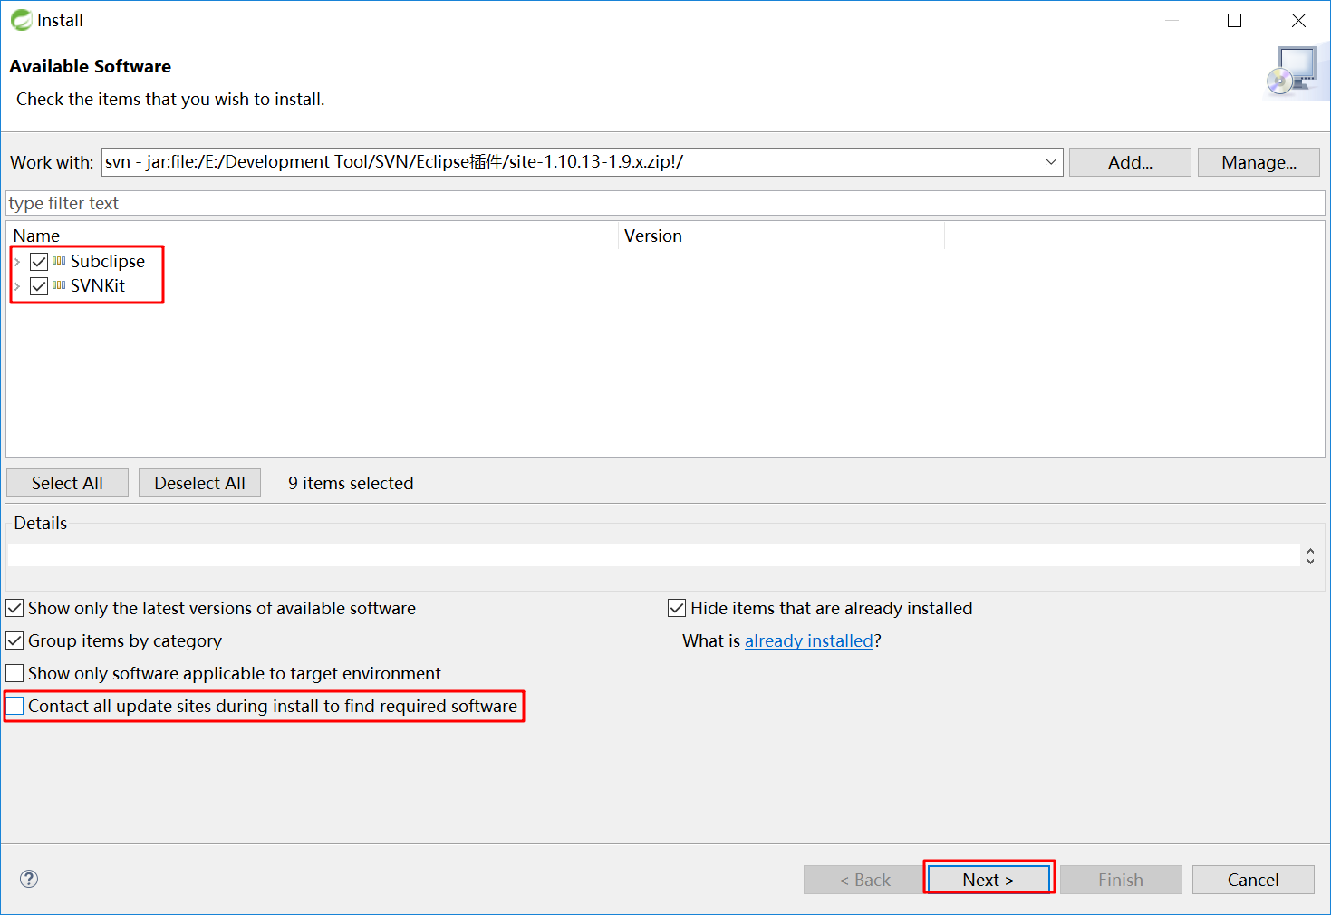Viewport: 1331px width, 915px height.
Task: Click the Details area stepper arrows
Action: pos(1310,555)
